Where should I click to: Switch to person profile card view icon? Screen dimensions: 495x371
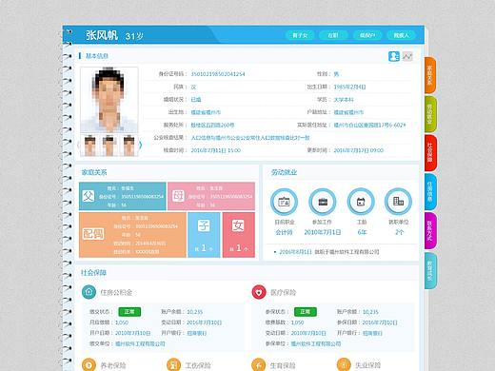coord(394,56)
